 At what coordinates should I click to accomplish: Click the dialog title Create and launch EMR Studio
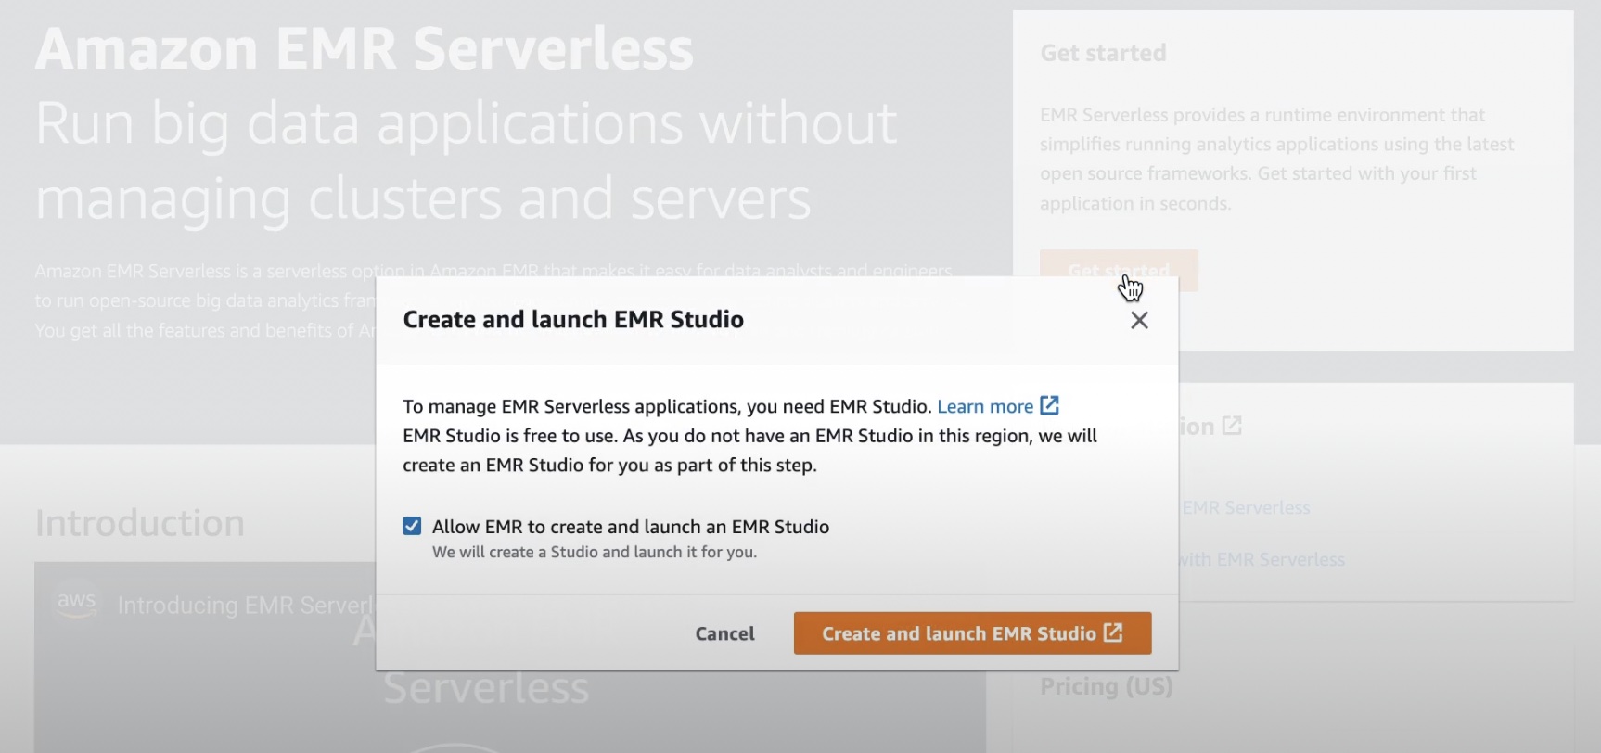point(573,319)
